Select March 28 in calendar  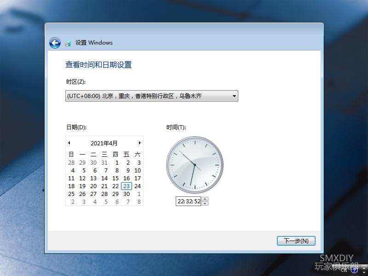(x=71, y=163)
